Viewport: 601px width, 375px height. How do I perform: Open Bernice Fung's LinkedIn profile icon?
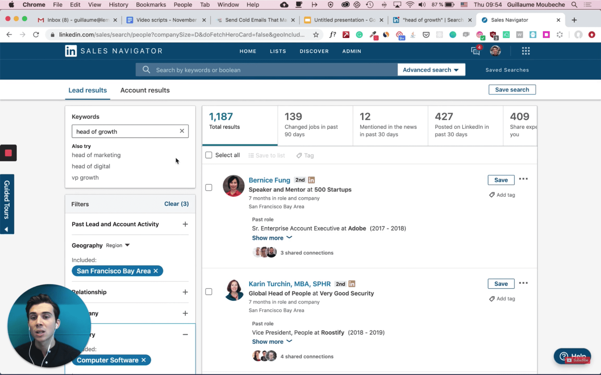[311, 180]
